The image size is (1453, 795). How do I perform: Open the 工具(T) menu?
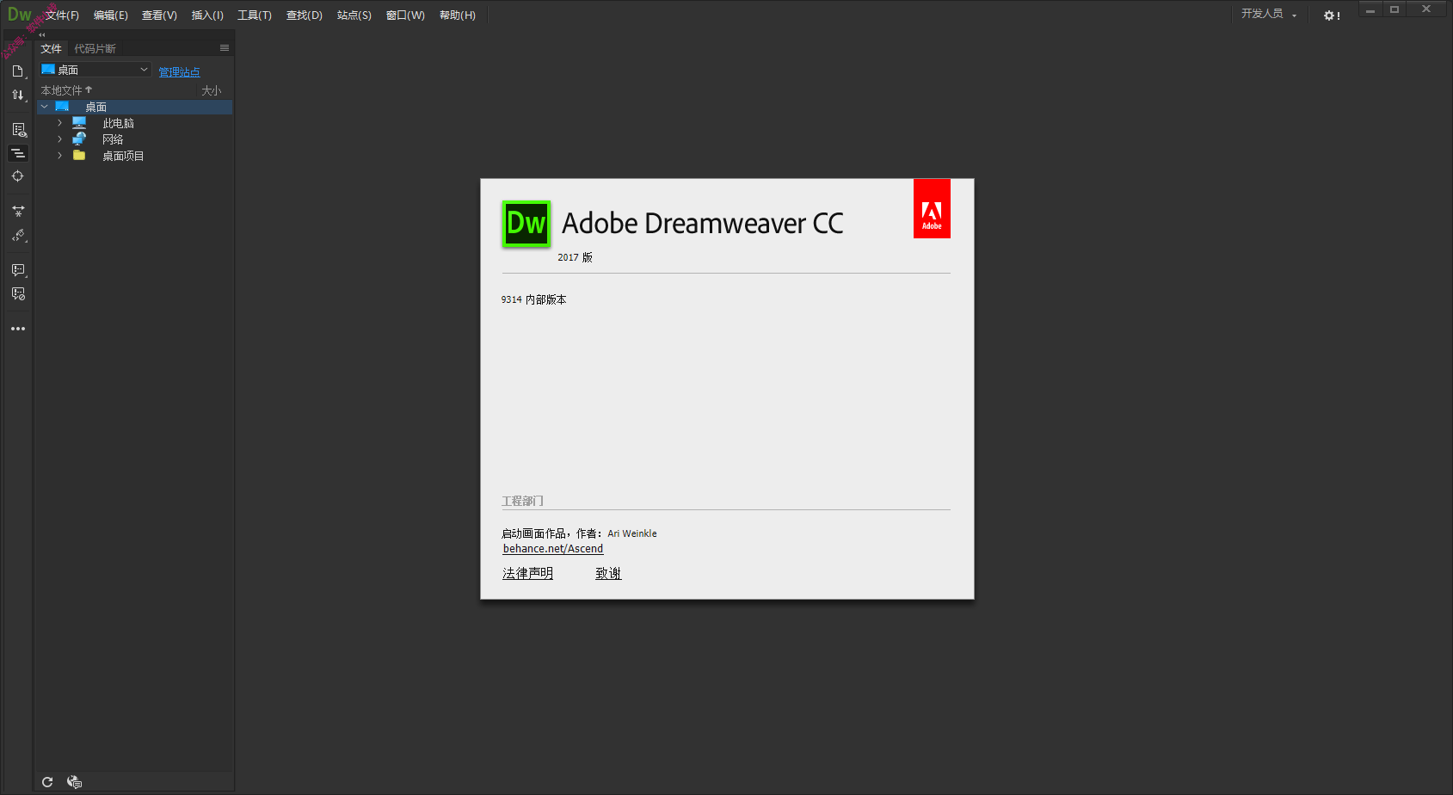point(255,15)
